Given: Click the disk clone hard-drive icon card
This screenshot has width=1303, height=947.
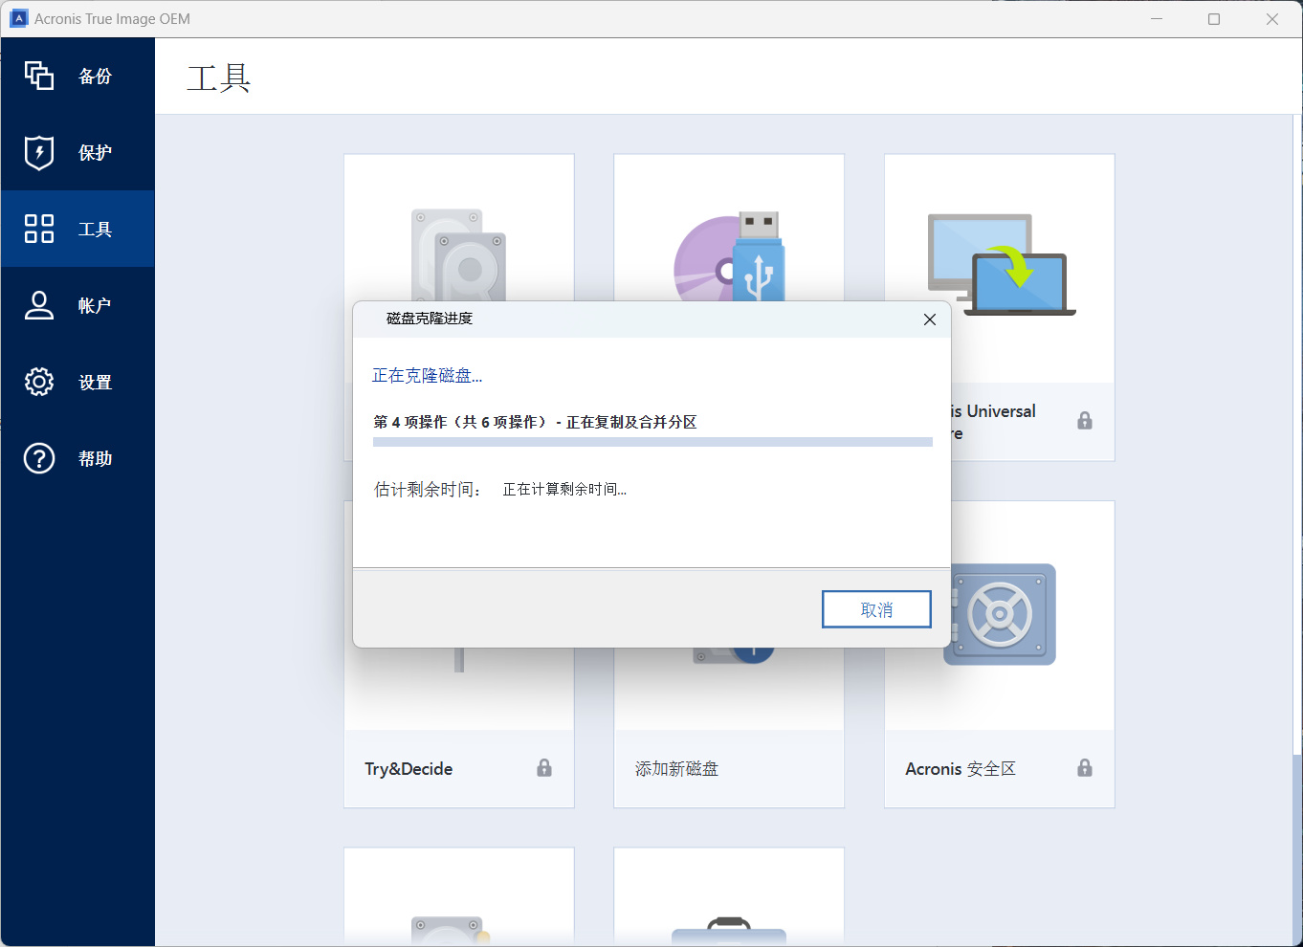Looking at the screenshot, I should point(459,253).
